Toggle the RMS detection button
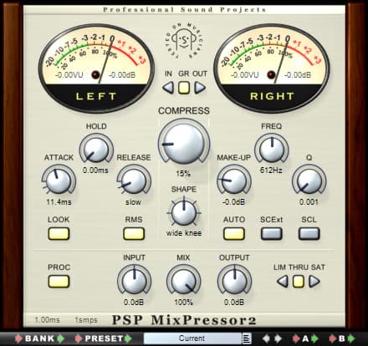Viewport: 368px width, 346px height. [134, 234]
